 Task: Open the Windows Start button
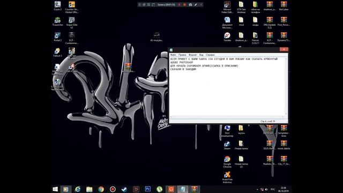point(55,189)
